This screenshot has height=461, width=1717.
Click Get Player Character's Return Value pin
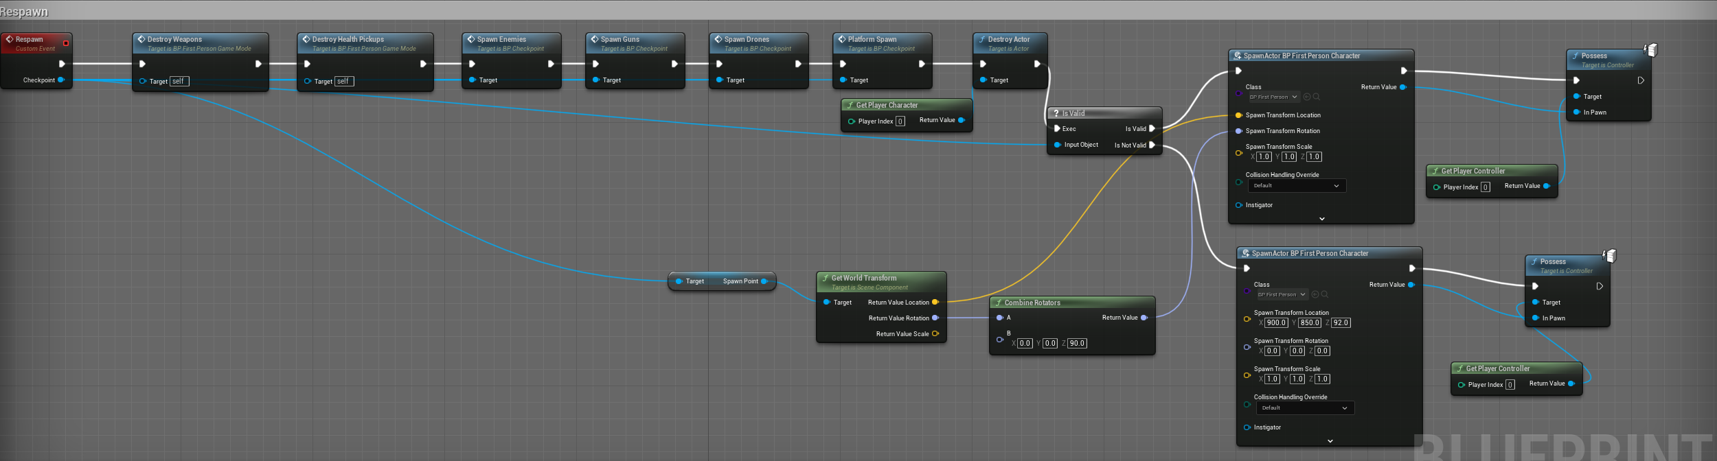click(x=961, y=121)
